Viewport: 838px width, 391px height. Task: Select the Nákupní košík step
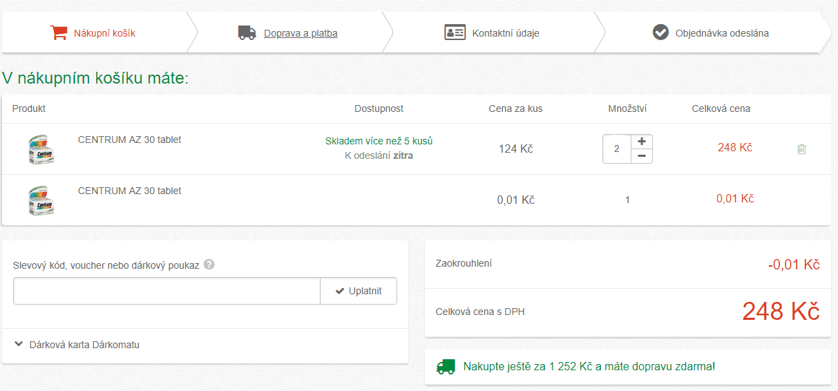click(x=104, y=33)
